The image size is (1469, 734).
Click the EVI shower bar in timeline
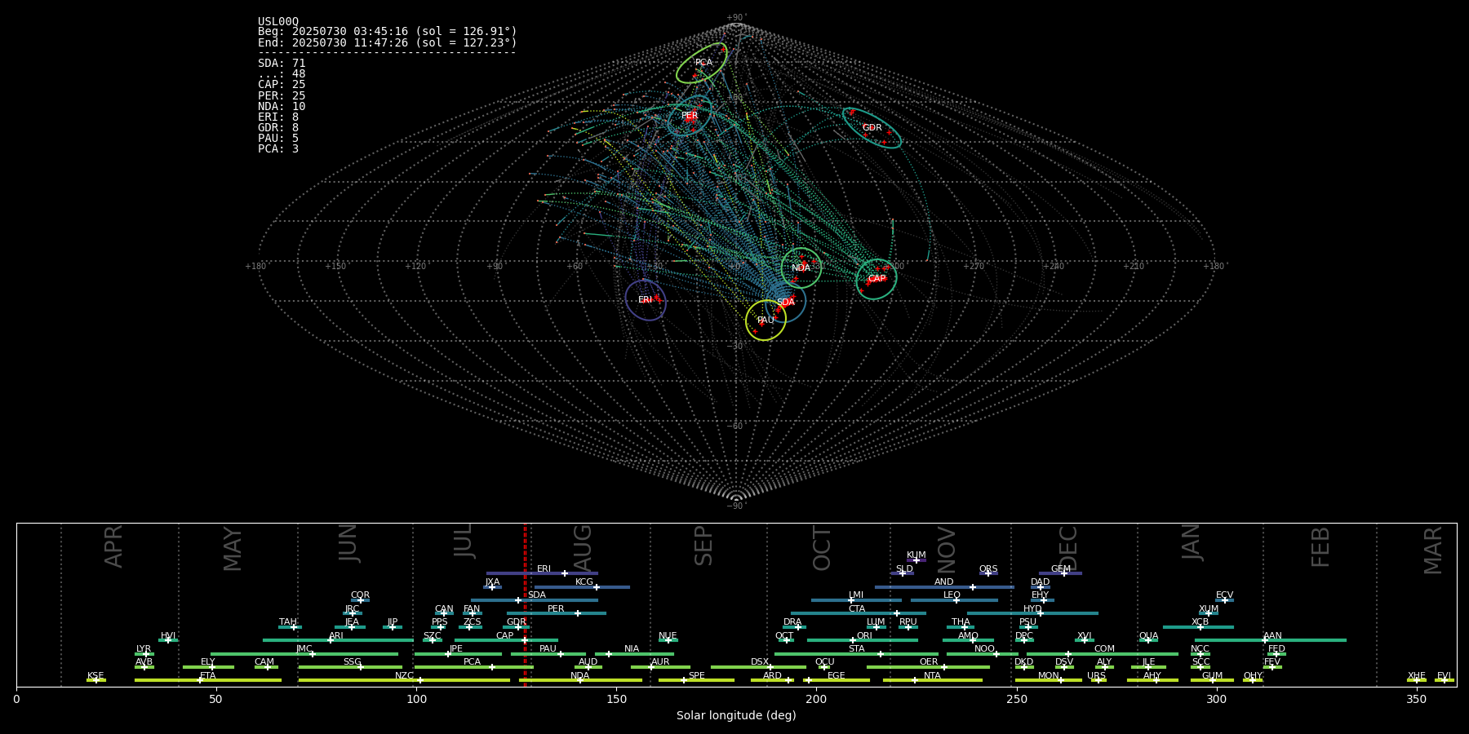click(x=1445, y=680)
